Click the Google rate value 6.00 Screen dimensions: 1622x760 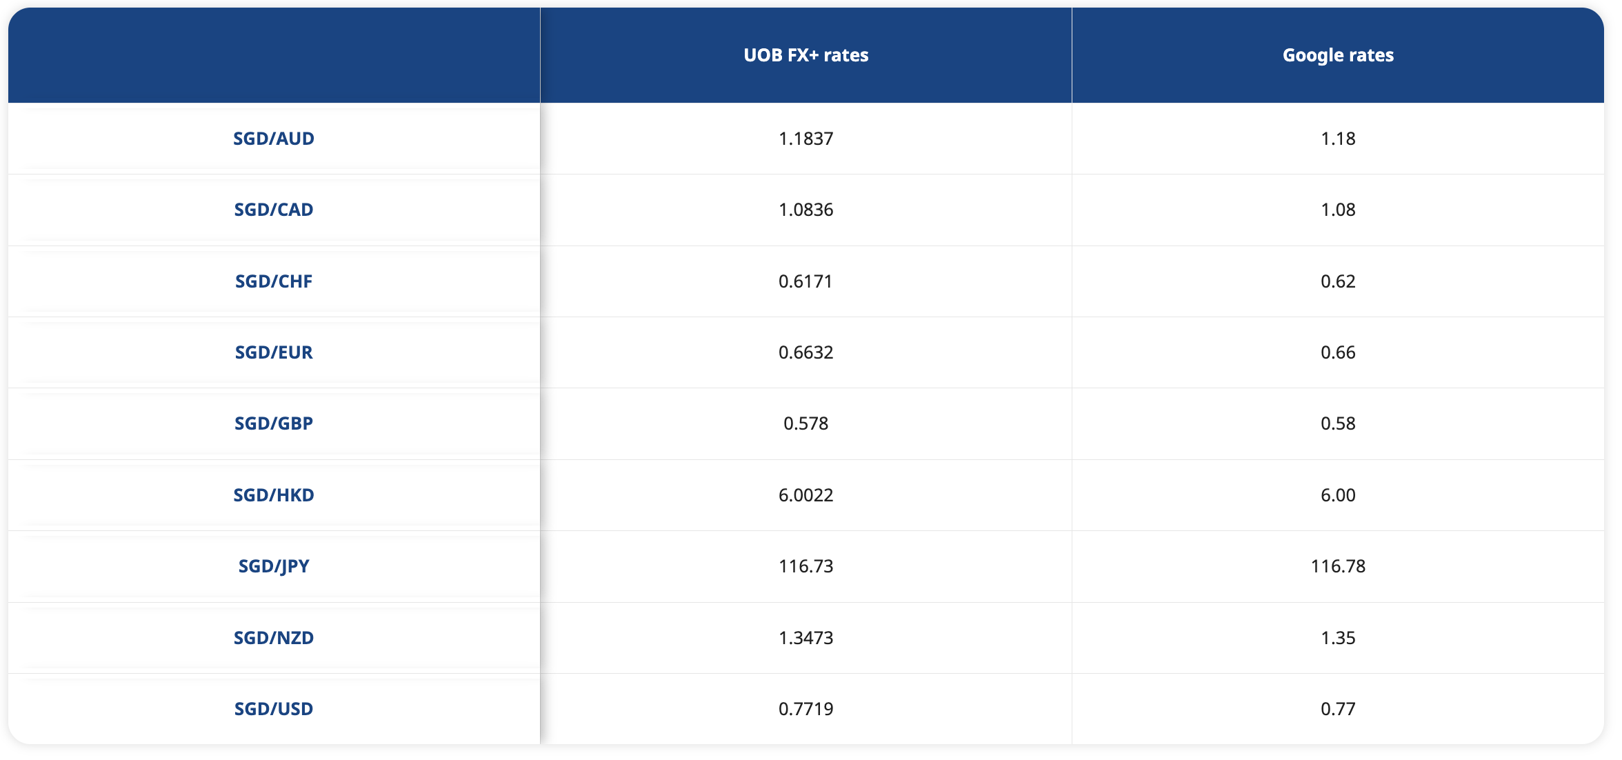1338,495
